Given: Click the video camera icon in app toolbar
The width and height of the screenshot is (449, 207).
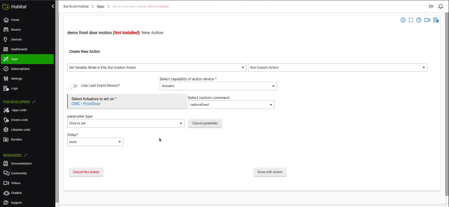Looking at the screenshot, I should coord(427,20).
